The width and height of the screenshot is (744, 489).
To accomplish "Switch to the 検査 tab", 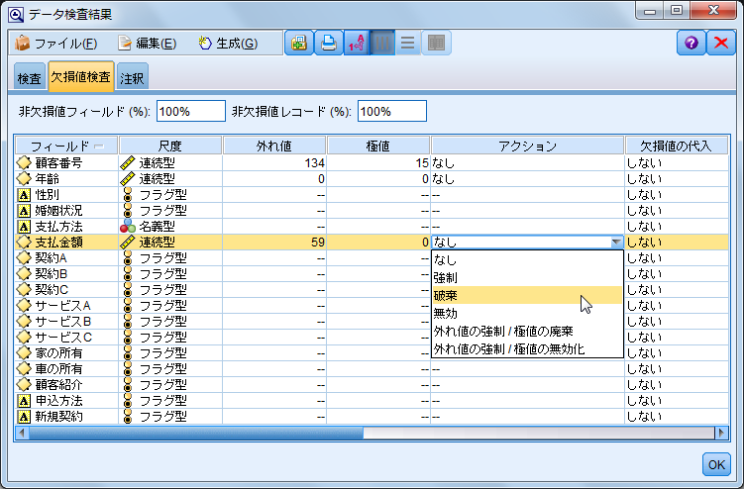I will [30, 78].
